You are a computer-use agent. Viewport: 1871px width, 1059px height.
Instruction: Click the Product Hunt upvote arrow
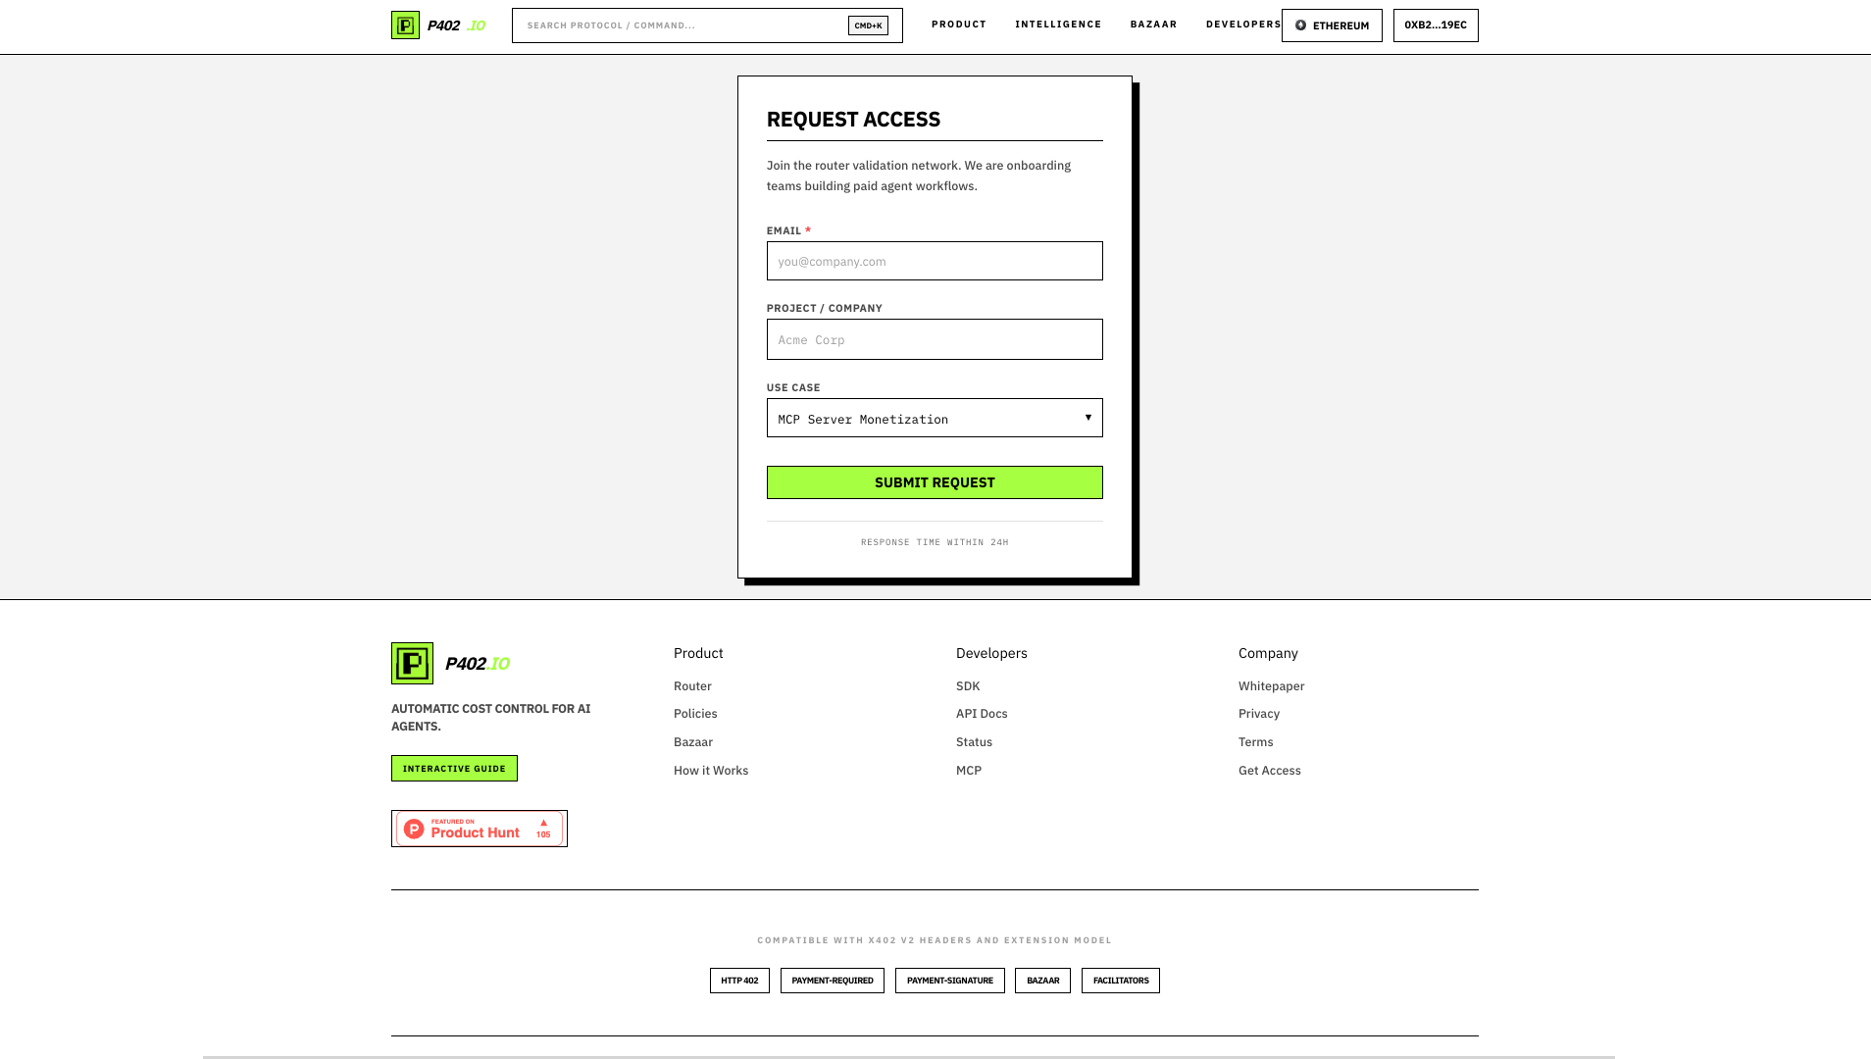coord(543,823)
